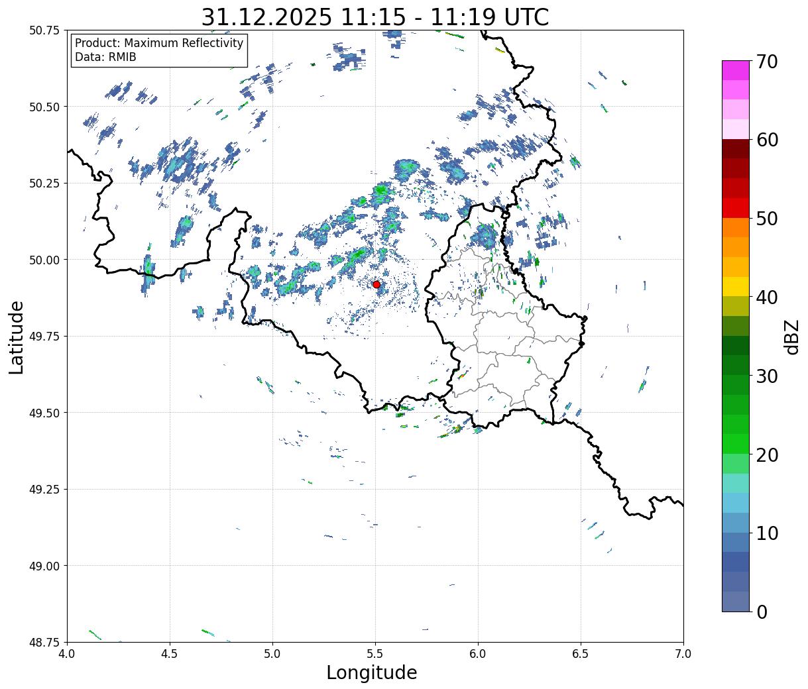Click the red radar location marker

click(x=376, y=284)
